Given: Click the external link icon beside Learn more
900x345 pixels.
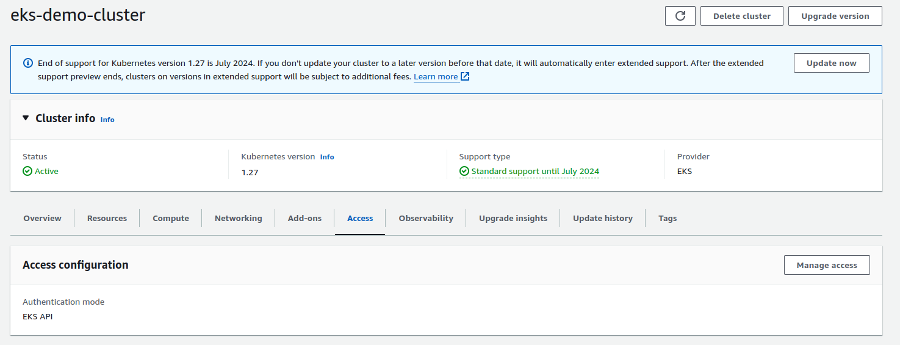Looking at the screenshot, I should (465, 76).
